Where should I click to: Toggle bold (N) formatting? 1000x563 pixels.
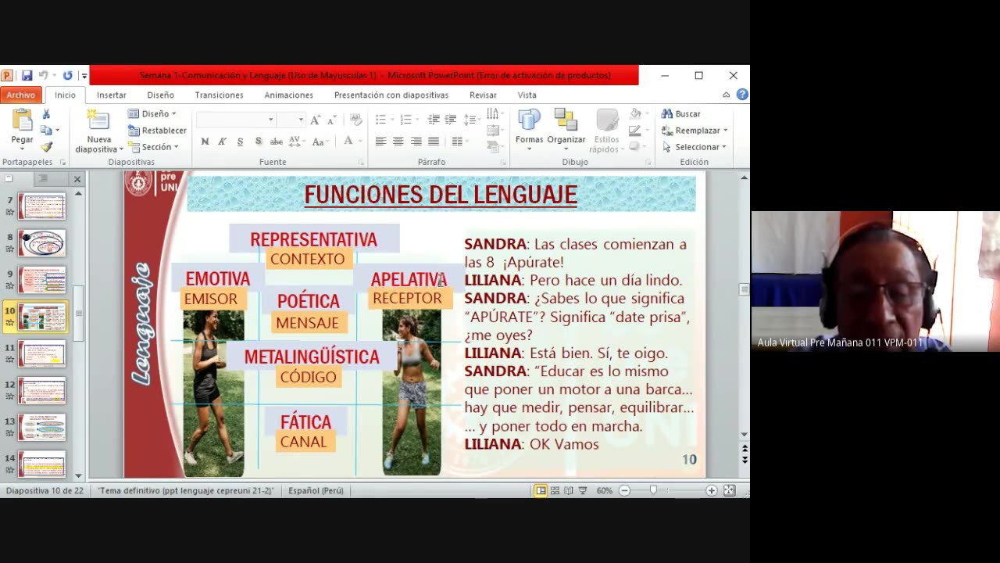click(x=205, y=142)
